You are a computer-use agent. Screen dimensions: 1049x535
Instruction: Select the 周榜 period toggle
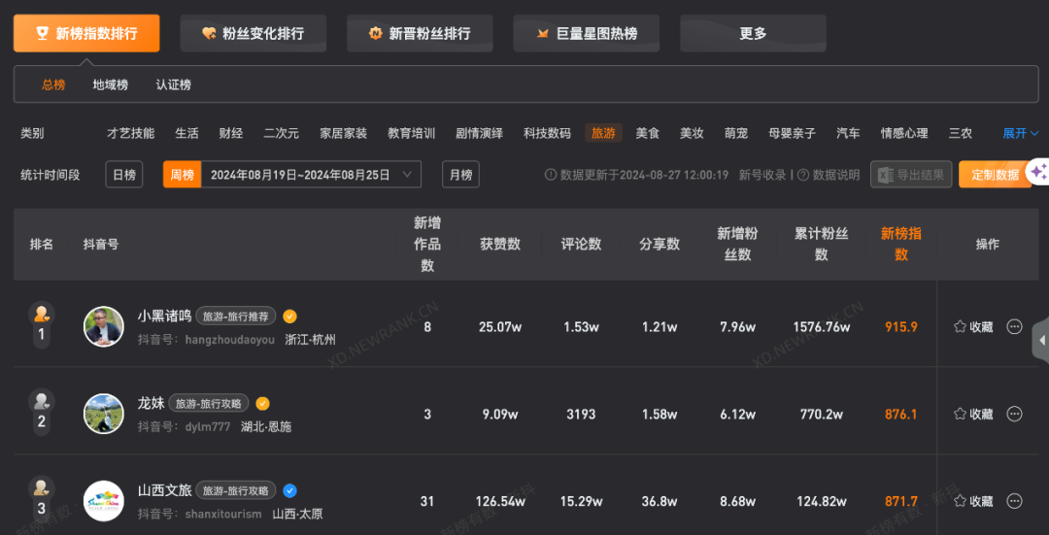tap(182, 175)
